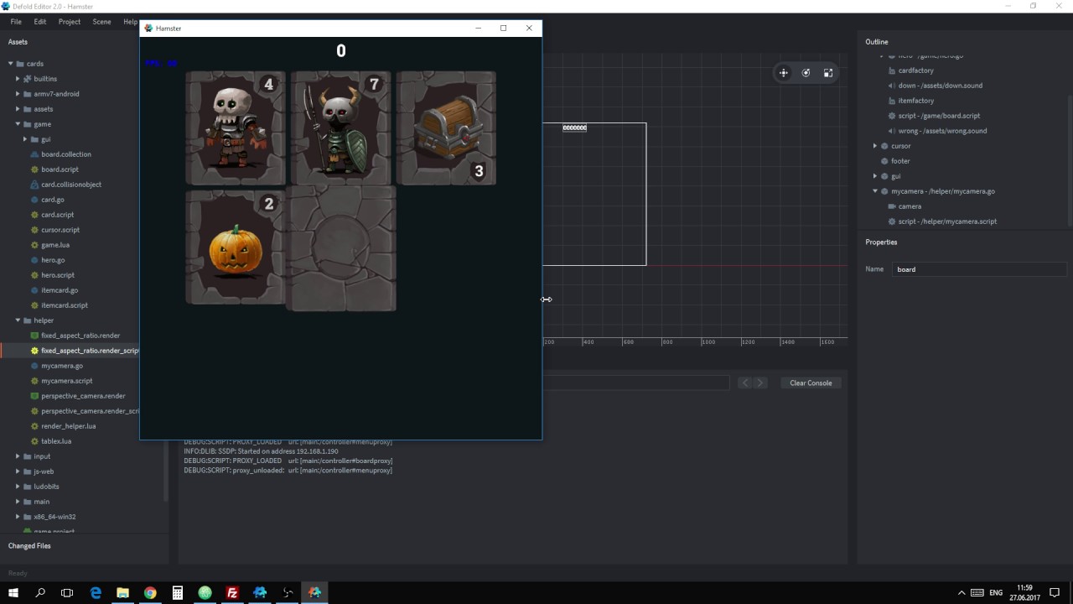
Task: Click the hero.go game object icon
Action: 34,260
